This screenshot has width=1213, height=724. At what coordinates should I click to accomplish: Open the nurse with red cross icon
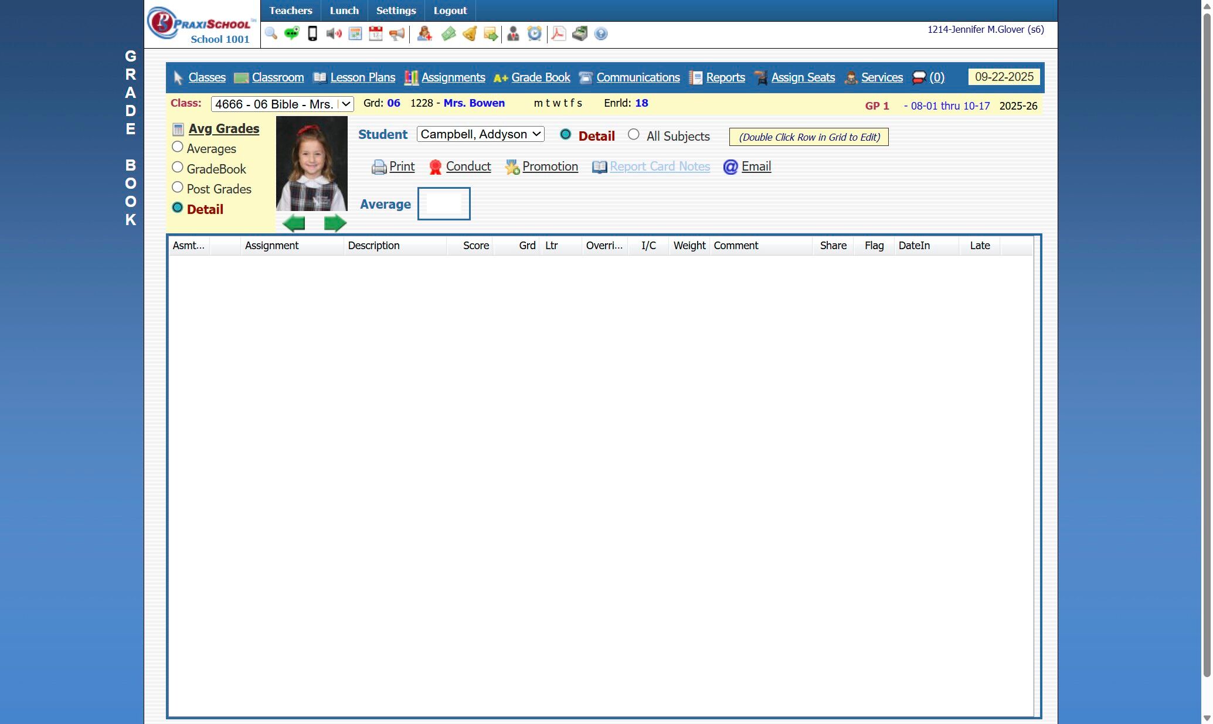point(424,33)
